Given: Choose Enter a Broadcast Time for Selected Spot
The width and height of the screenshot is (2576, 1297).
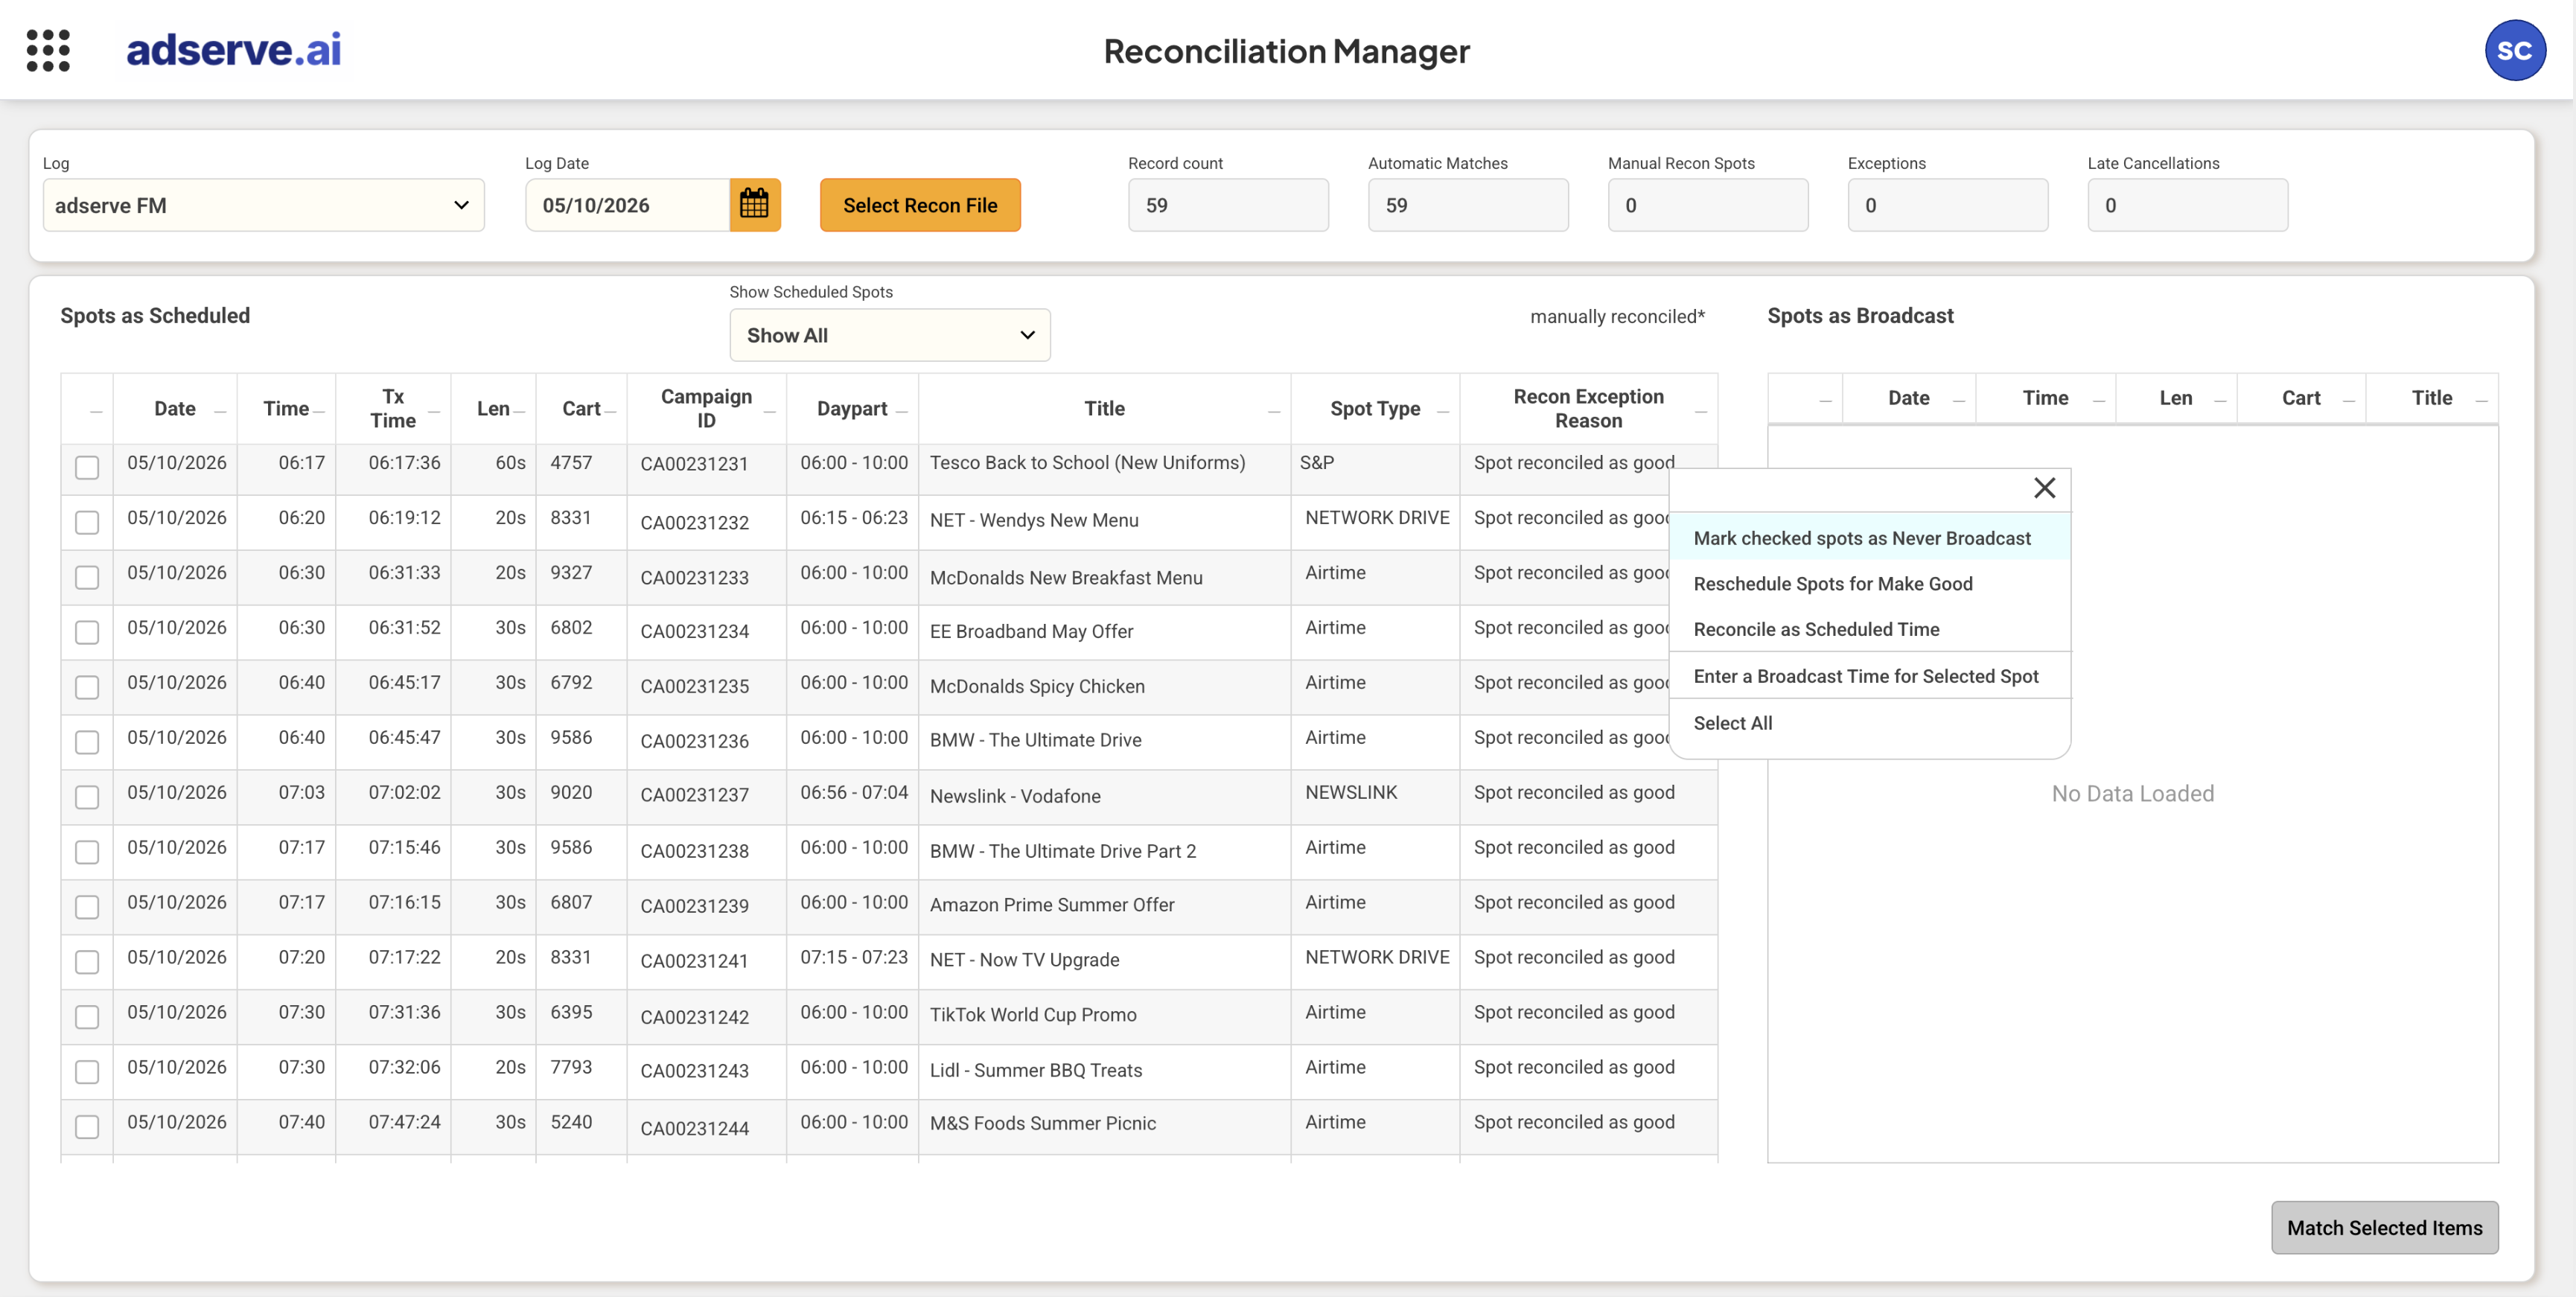Looking at the screenshot, I should pos(1869,676).
